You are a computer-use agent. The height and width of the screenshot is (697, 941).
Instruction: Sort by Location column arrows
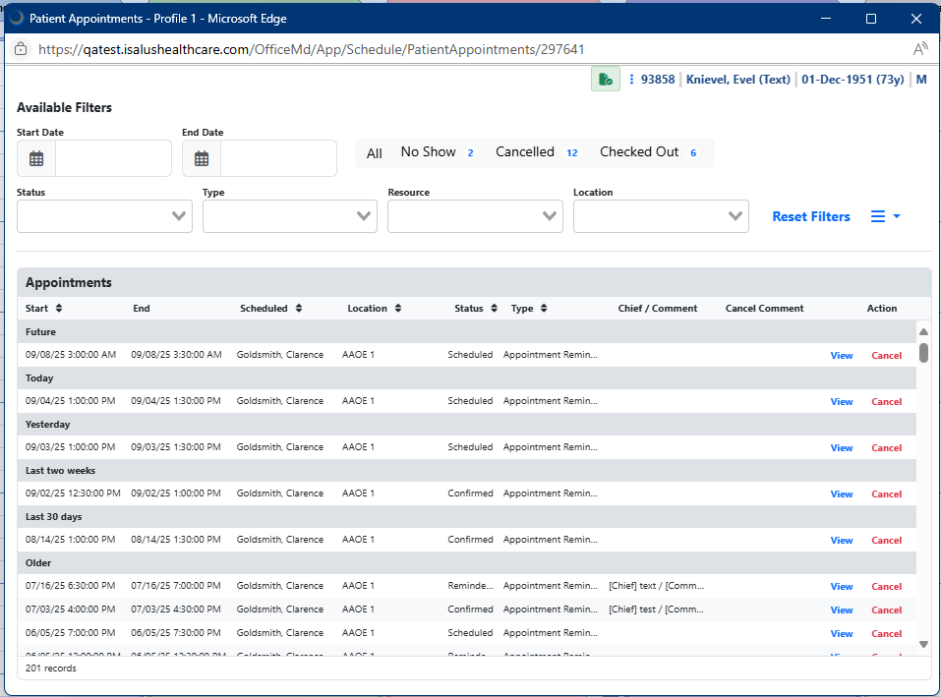point(398,309)
